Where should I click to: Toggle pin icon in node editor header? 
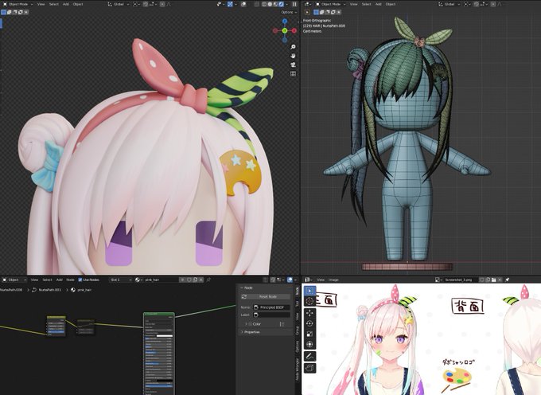[x=208, y=280]
